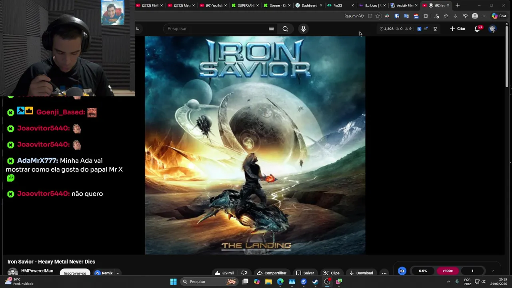
Task: Activate voice search microphone icon
Action: (x=303, y=29)
